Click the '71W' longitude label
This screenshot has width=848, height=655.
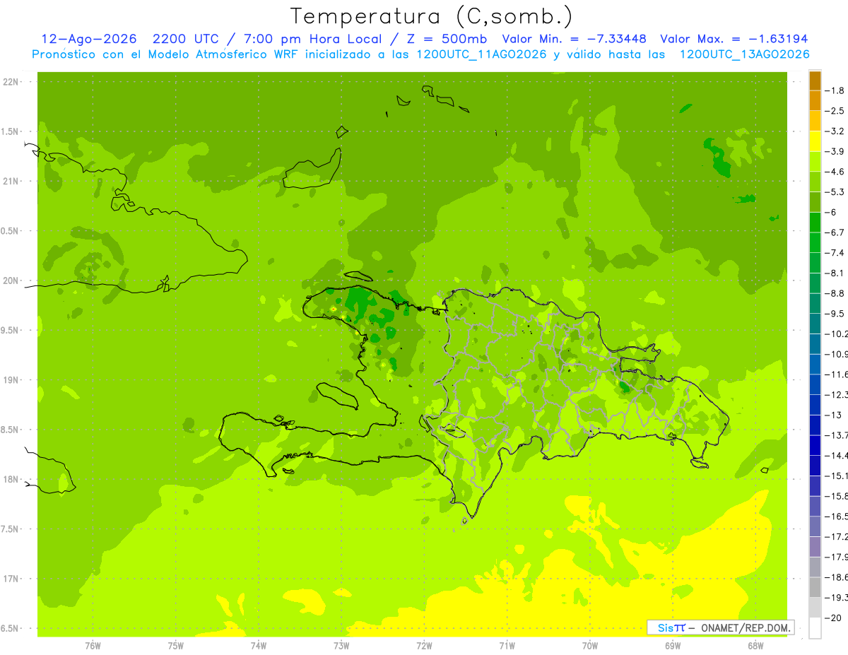tap(507, 645)
